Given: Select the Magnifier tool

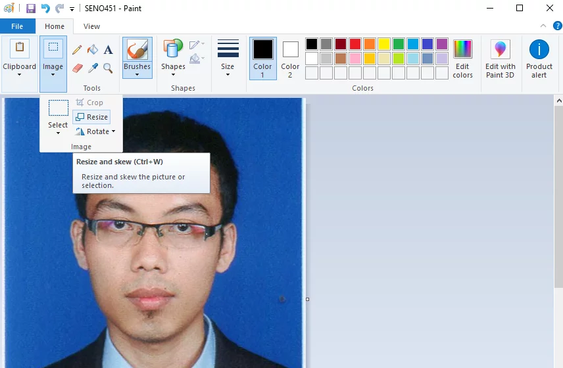Looking at the screenshot, I should [x=108, y=68].
